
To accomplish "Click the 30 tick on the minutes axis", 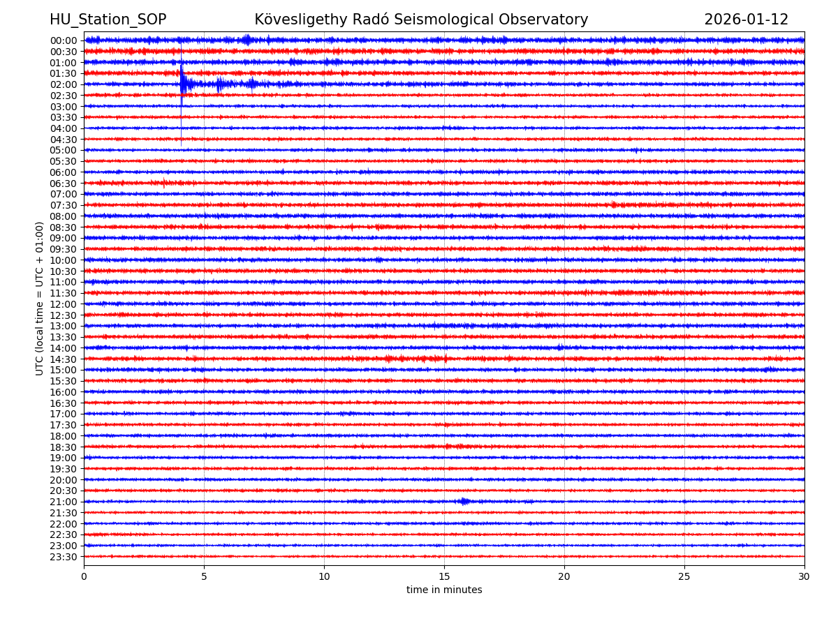I will click(x=804, y=576).
